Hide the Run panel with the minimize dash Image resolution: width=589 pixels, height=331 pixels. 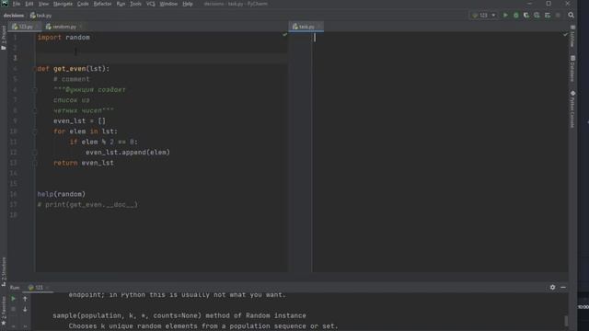click(563, 288)
